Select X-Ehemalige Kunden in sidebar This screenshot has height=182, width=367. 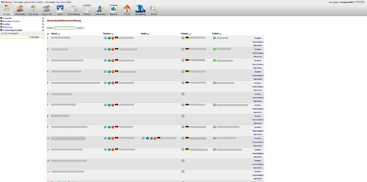click(13, 30)
